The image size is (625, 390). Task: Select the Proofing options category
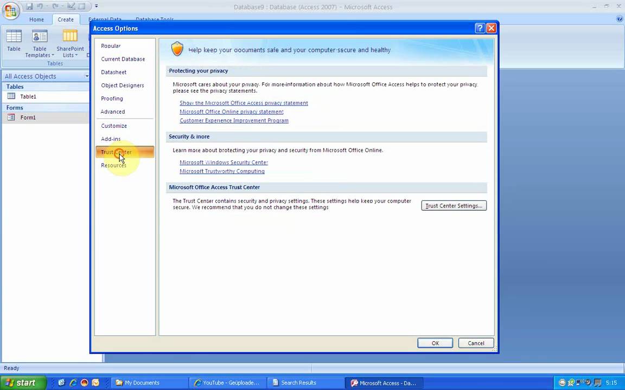pyautogui.click(x=125, y=98)
